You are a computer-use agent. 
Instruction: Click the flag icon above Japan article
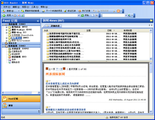[50, 81]
